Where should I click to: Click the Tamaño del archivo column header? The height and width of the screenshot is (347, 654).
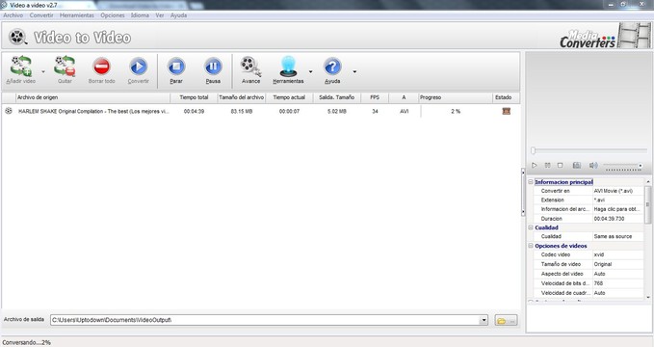tap(242, 97)
